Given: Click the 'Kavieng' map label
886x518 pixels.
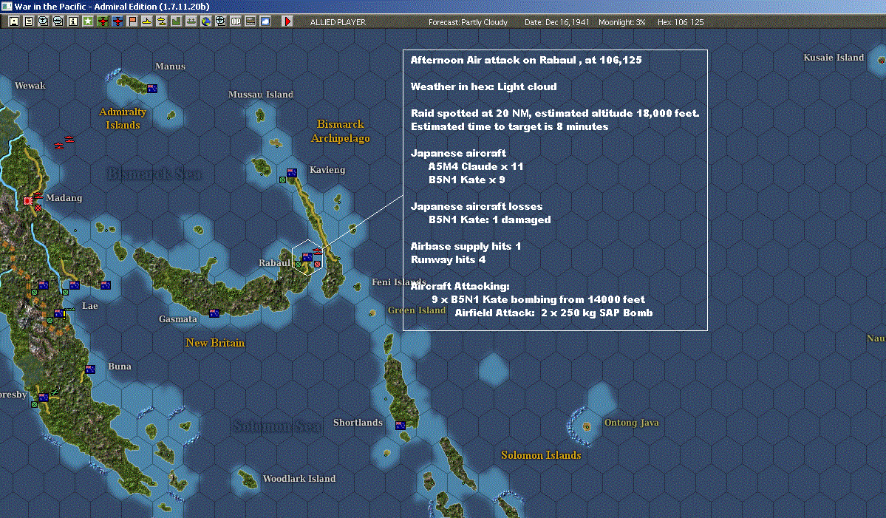Looking at the screenshot, I should tap(327, 170).
